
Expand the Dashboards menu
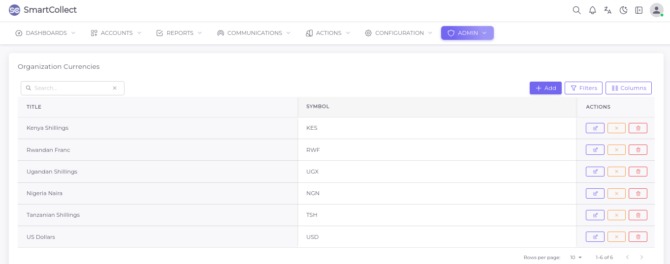click(45, 33)
